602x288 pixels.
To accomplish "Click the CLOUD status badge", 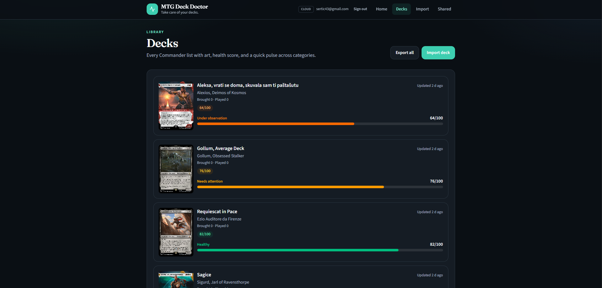I will [306, 9].
